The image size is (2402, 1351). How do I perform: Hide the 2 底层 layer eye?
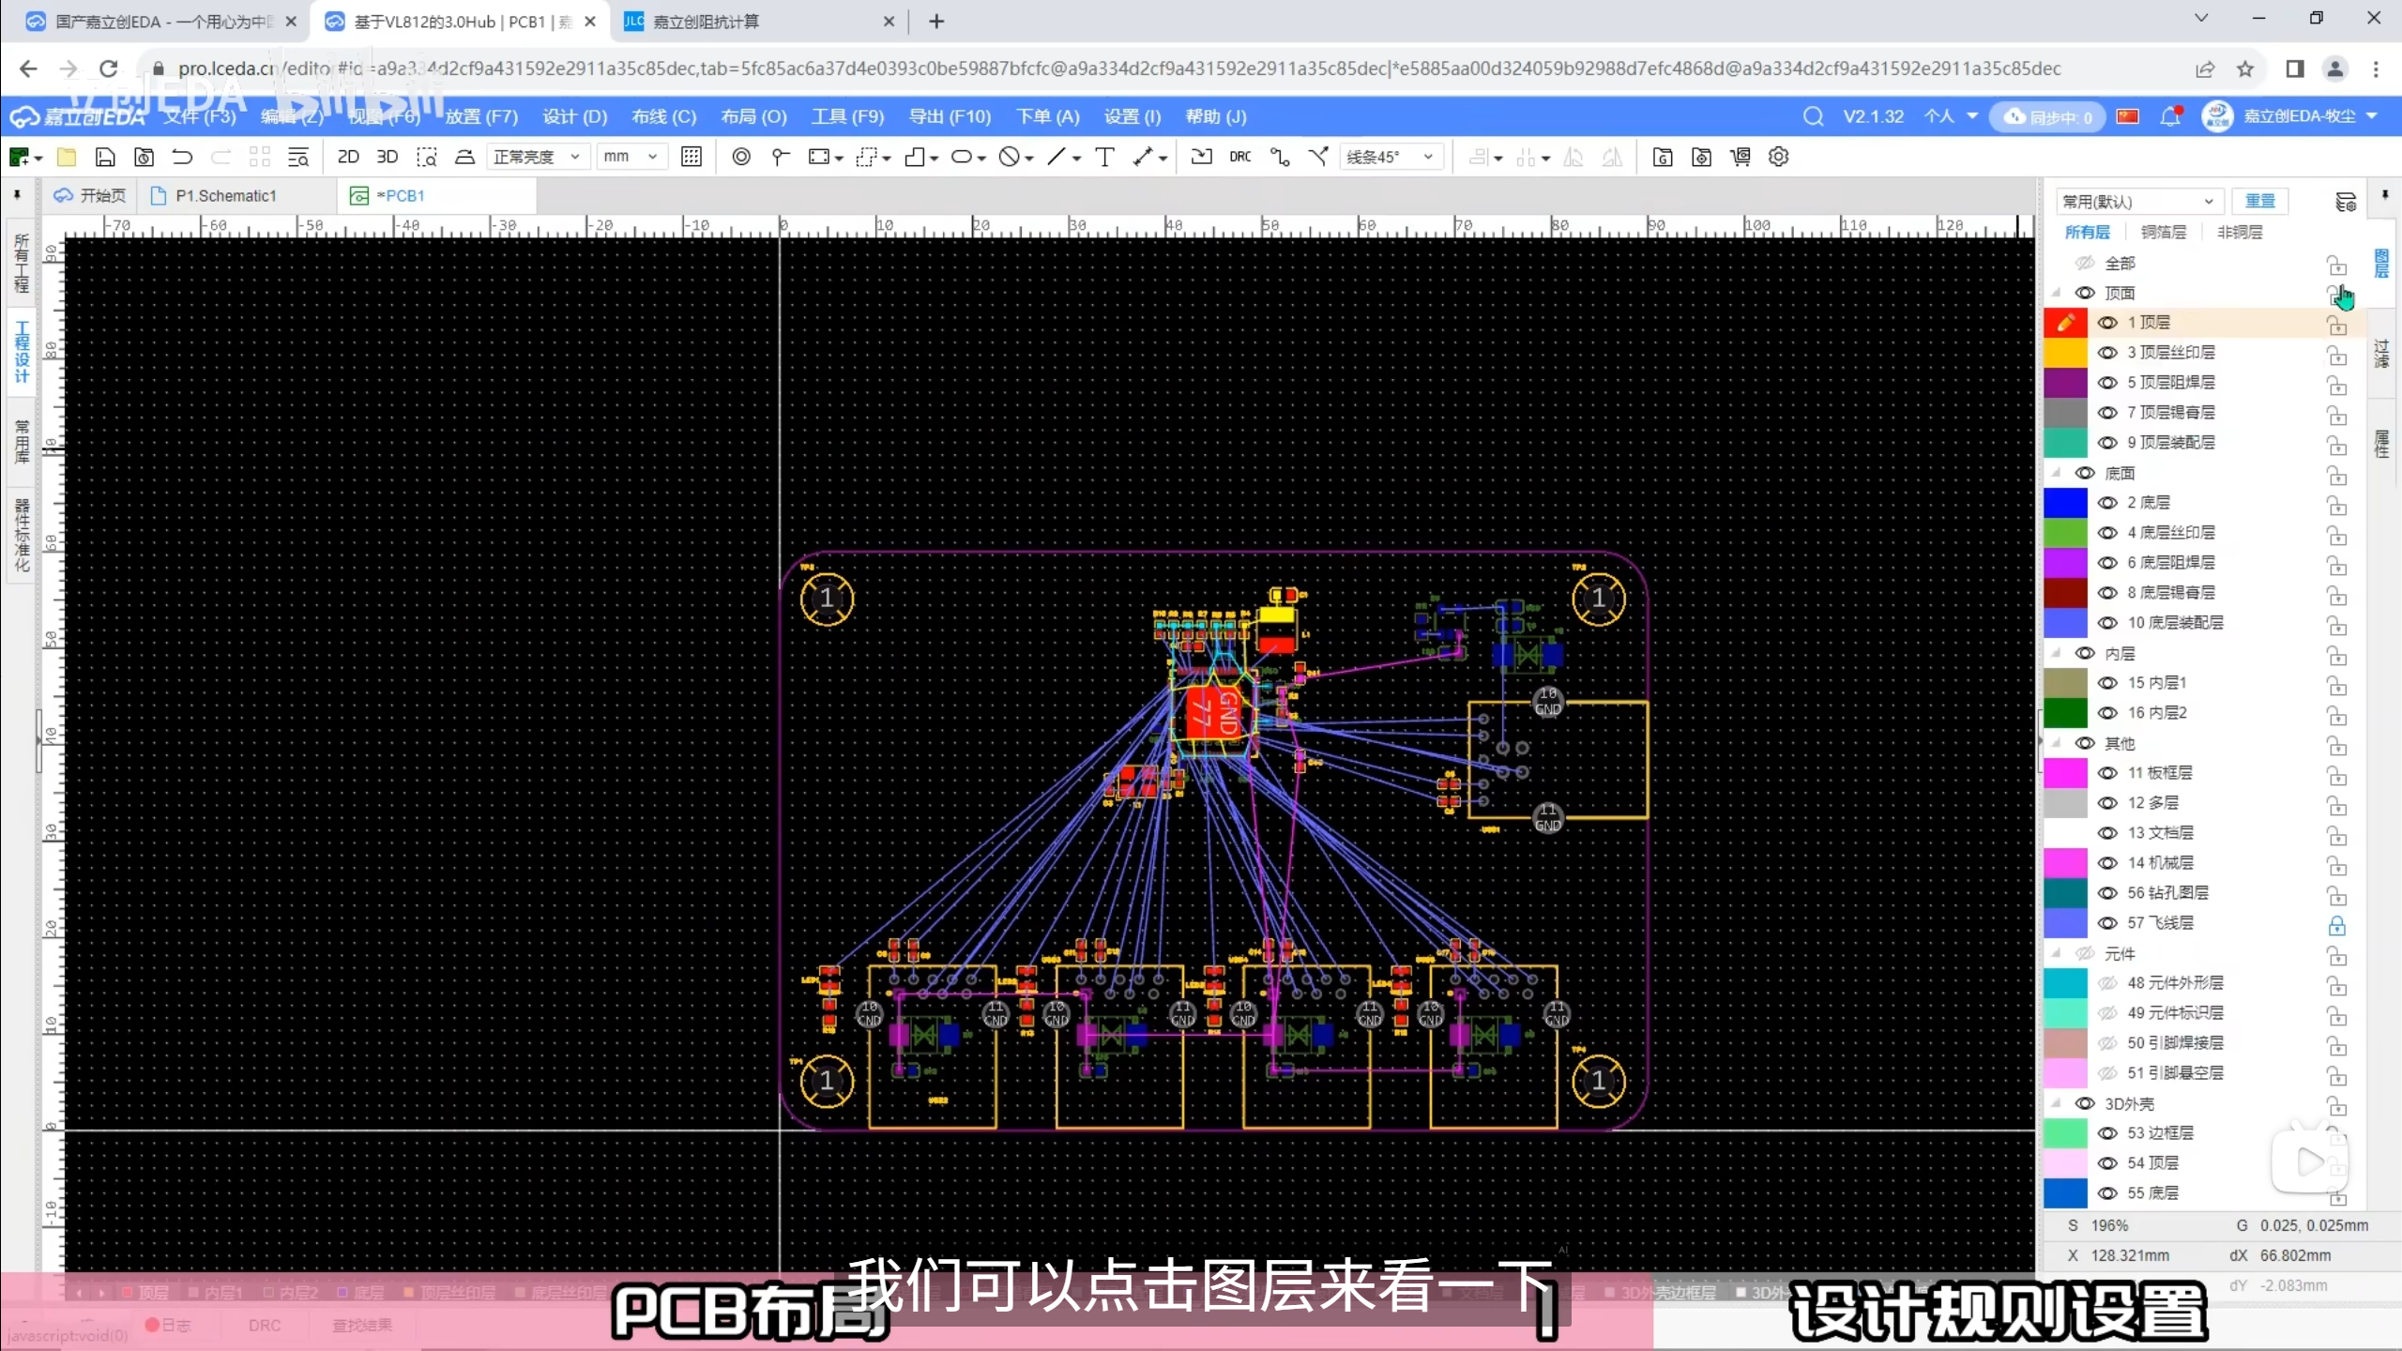tap(2107, 503)
